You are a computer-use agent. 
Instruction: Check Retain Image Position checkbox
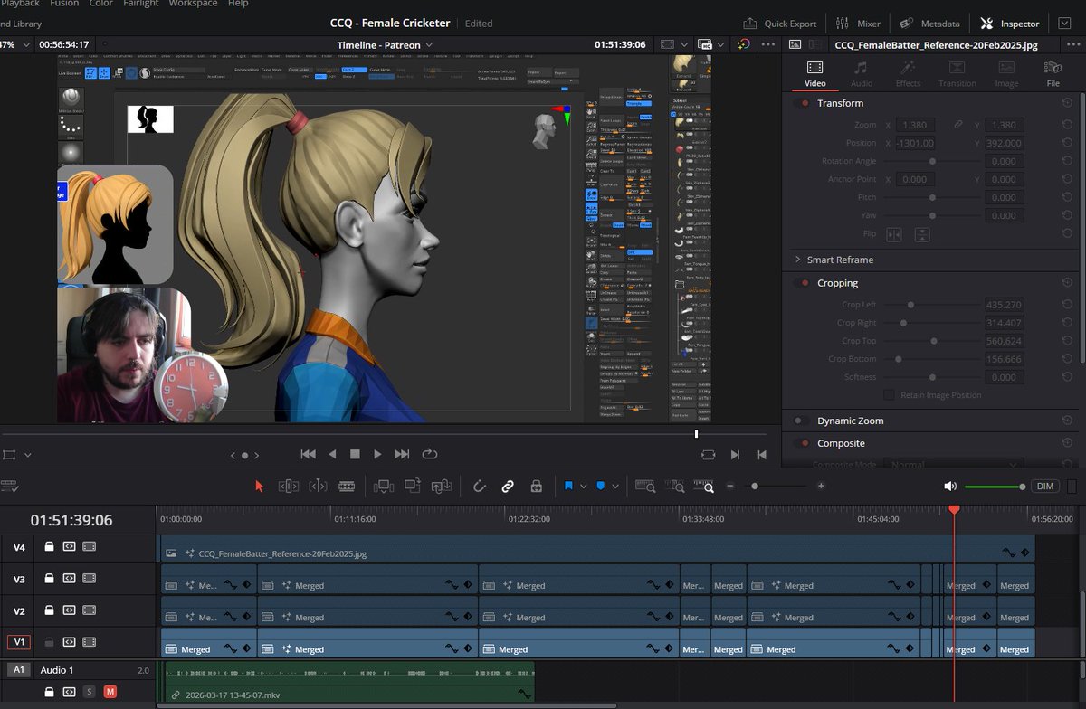click(x=889, y=395)
